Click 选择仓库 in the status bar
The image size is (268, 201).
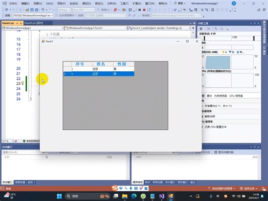(248, 189)
